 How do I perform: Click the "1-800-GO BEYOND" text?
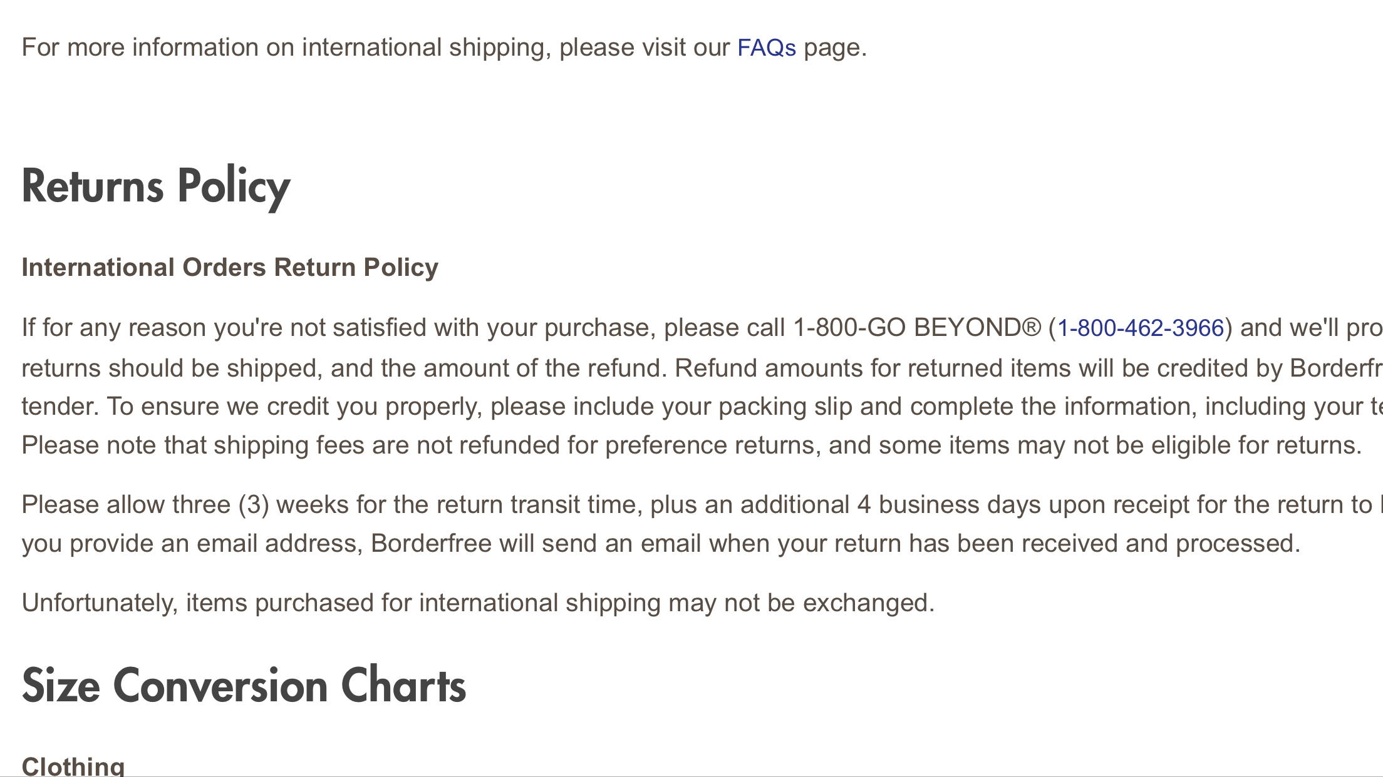907,328
